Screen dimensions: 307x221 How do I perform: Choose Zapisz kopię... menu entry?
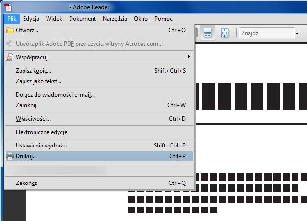pyautogui.click(x=99, y=71)
